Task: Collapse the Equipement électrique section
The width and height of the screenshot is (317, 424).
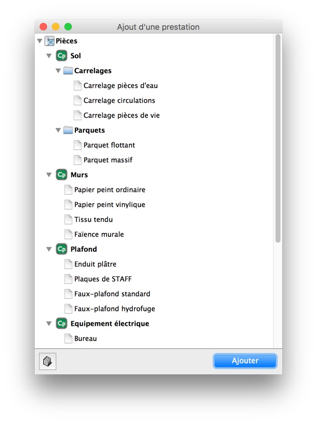Action: point(49,324)
